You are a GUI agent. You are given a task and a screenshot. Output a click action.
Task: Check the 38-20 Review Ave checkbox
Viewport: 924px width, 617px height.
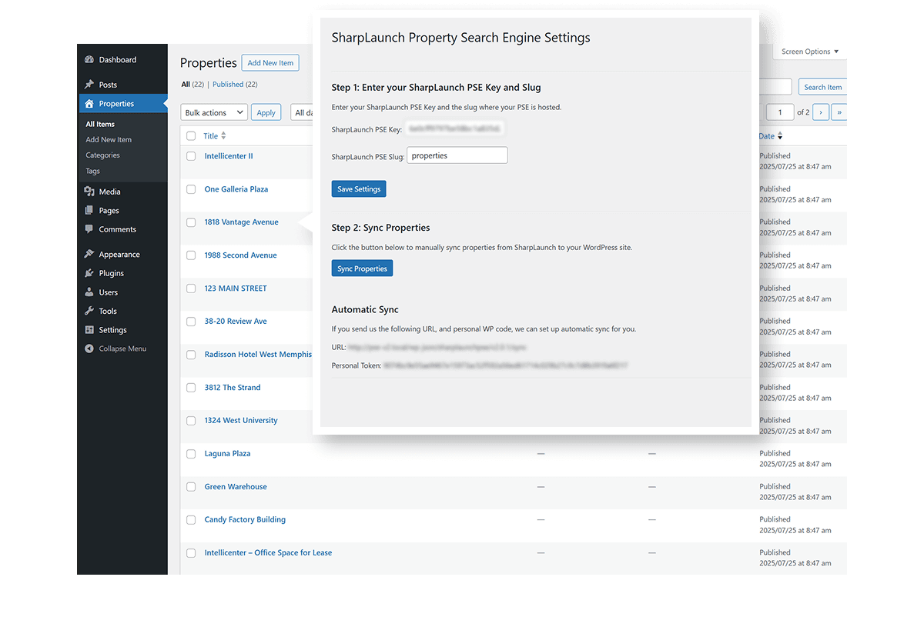tap(191, 322)
